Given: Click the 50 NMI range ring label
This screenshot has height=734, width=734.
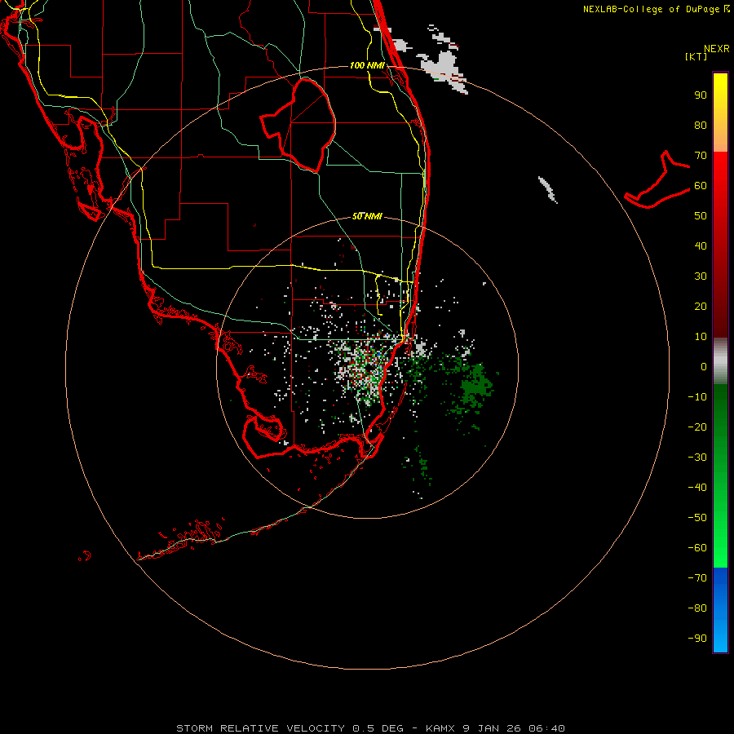Looking at the screenshot, I should [367, 216].
